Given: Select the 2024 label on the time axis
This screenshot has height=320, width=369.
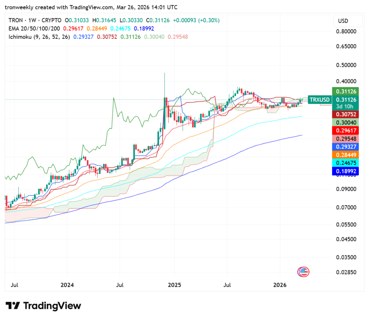Looking at the screenshot, I should pos(67,285).
